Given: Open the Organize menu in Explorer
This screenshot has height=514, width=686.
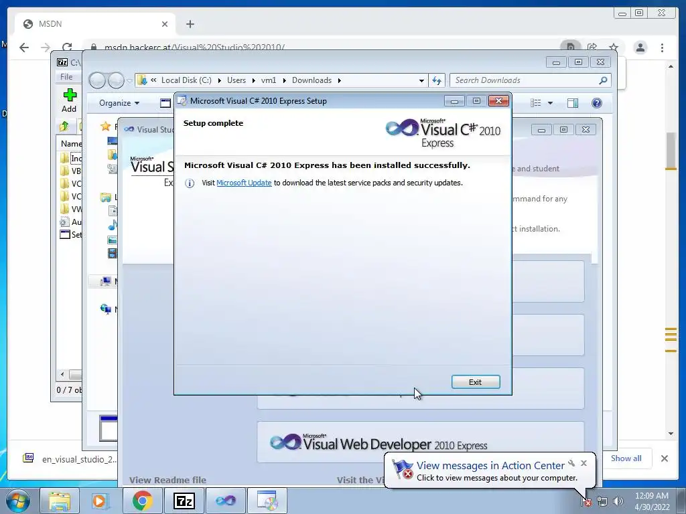Looking at the screenshot, I should [119, 102].
